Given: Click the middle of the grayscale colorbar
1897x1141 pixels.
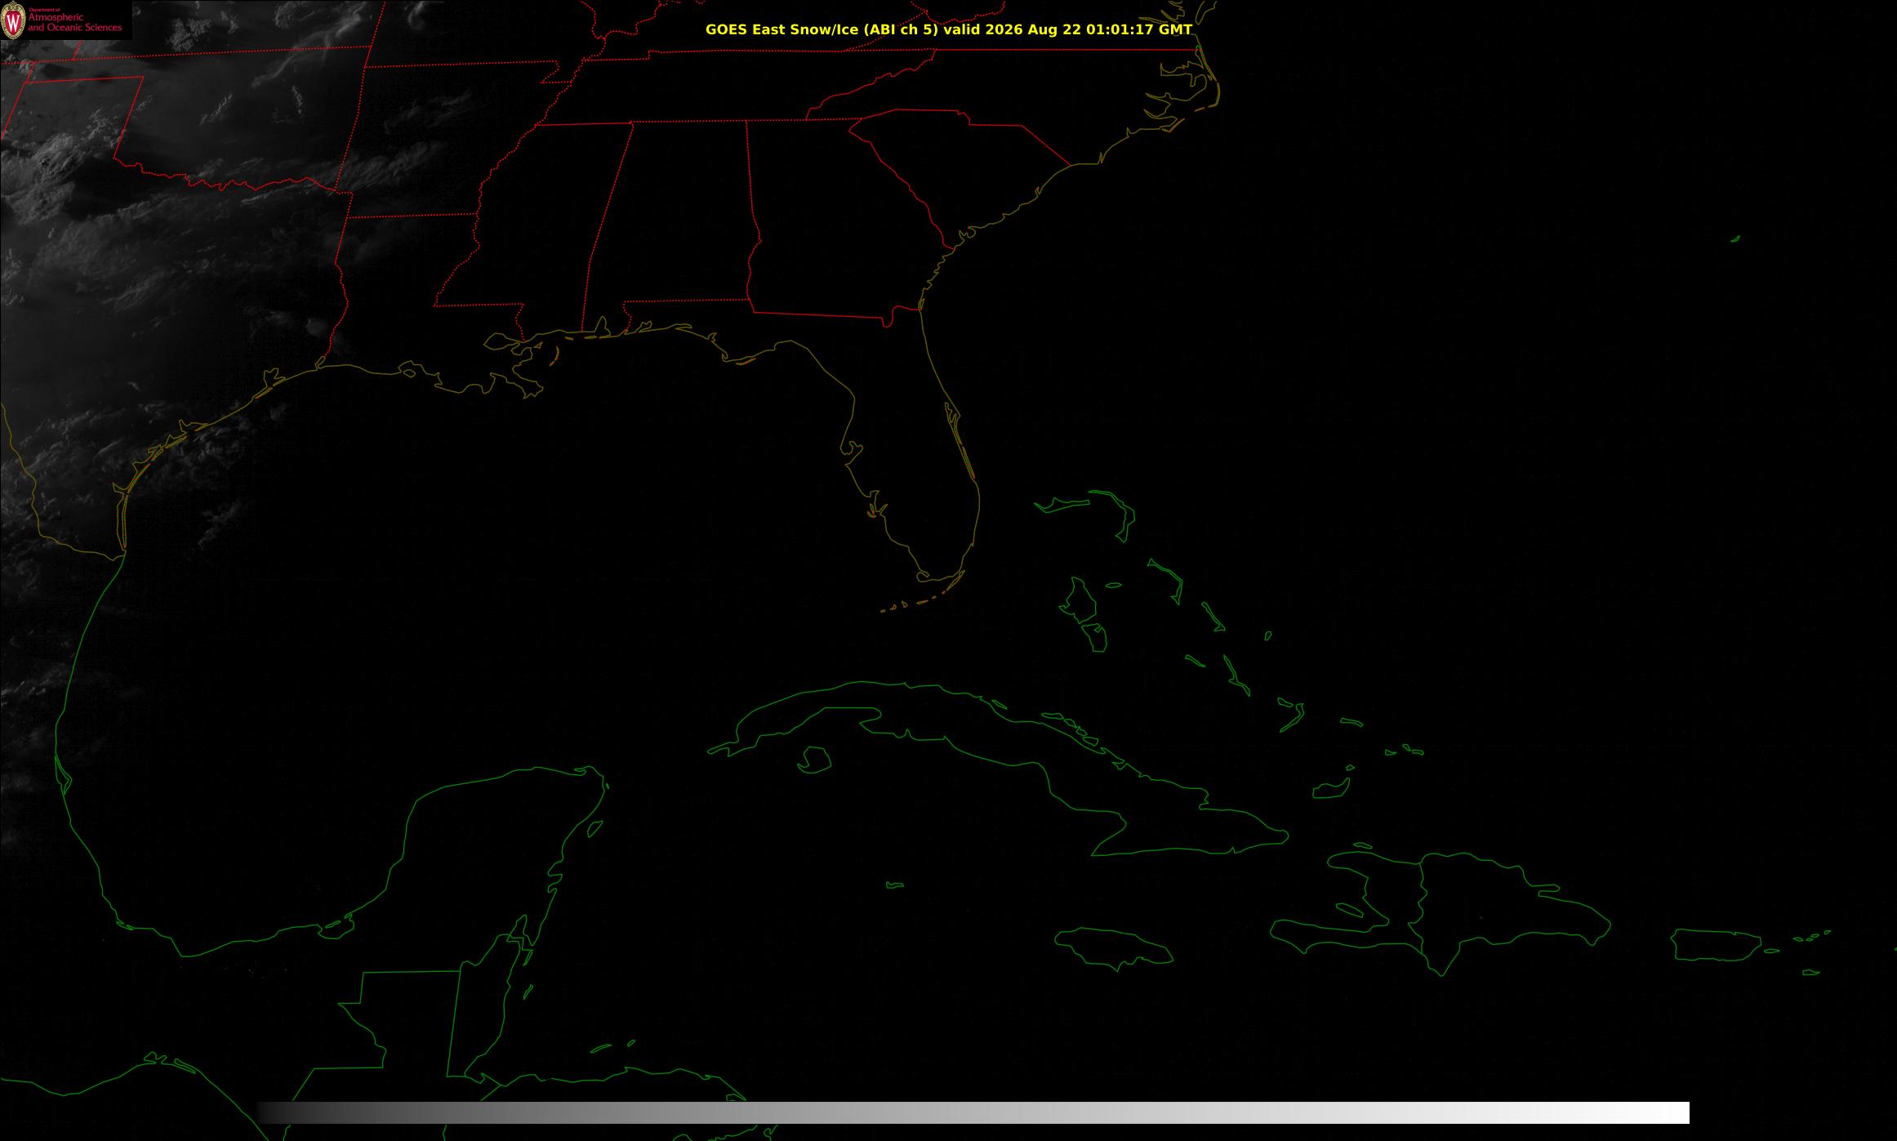Looking at the screenshot, I should click(x=973, y=1112).
